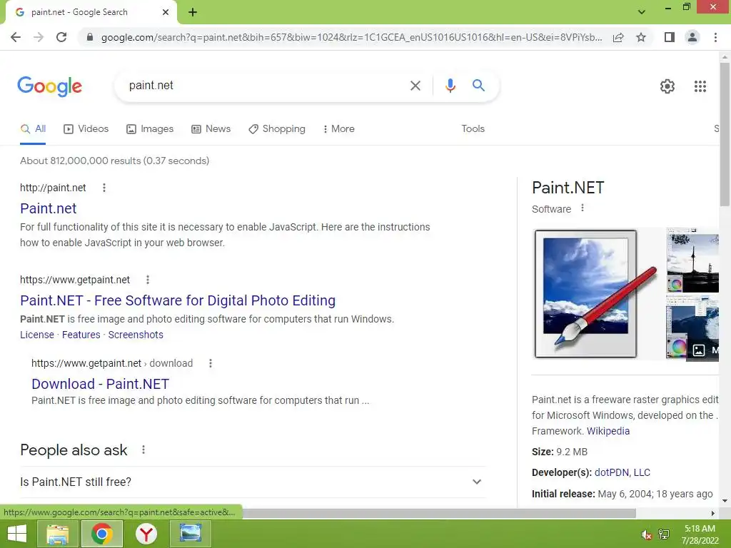Reload the current page

pyautogui.click(x=61, y=37)
